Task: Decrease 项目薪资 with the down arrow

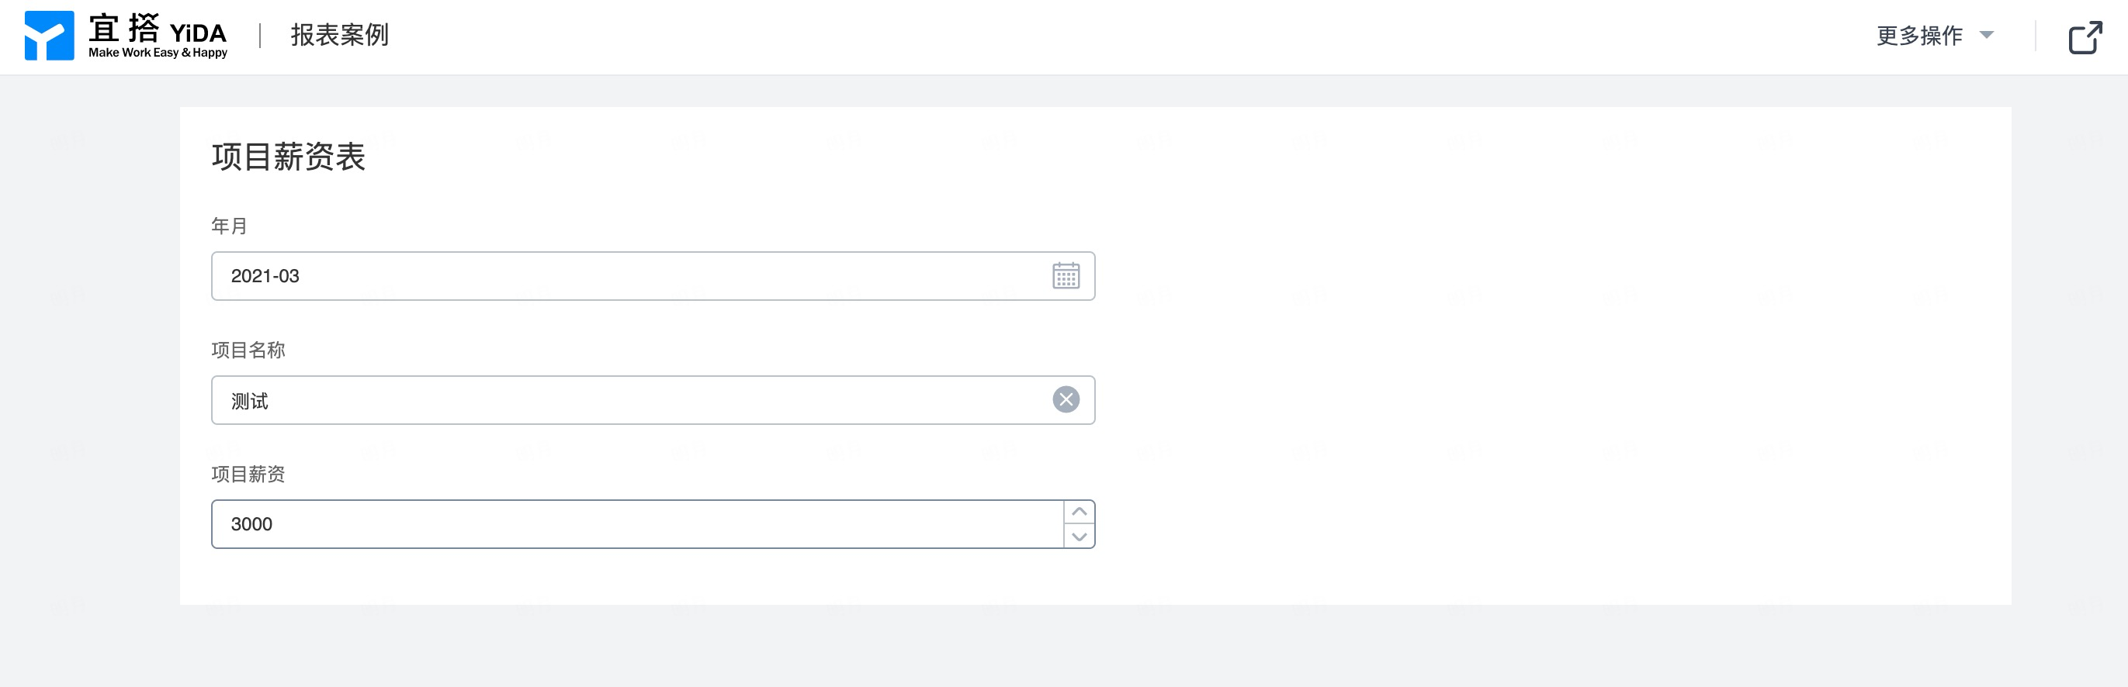Action: 1079,536
